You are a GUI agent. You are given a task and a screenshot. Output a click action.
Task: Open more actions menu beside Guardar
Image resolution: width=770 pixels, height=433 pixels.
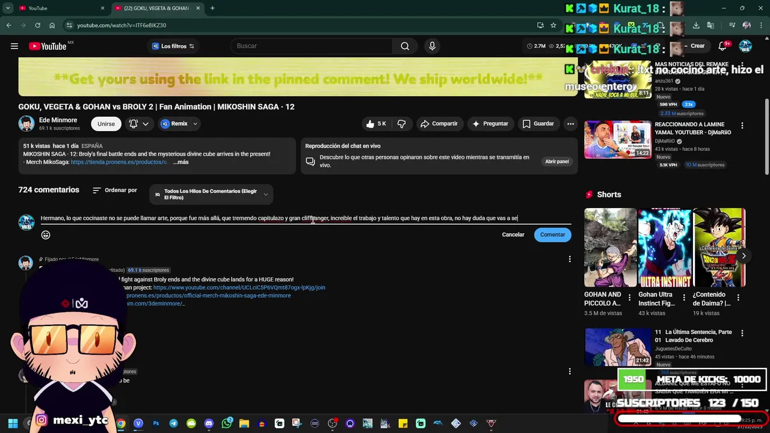570,124
